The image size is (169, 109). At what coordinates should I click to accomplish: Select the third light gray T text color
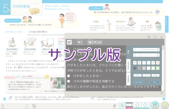pos(144,63)
